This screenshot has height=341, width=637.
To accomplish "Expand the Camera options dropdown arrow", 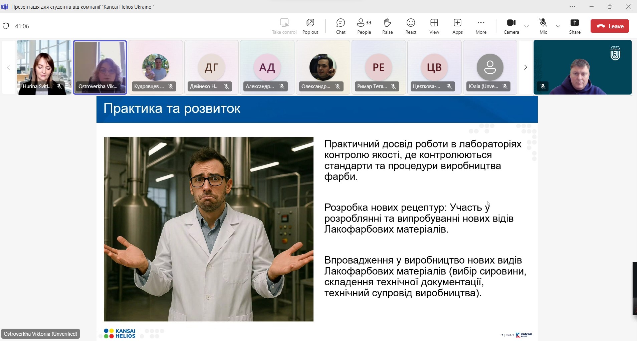I will (526, 26).
